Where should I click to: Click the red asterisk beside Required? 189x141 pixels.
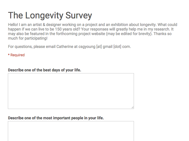[9, 55]
